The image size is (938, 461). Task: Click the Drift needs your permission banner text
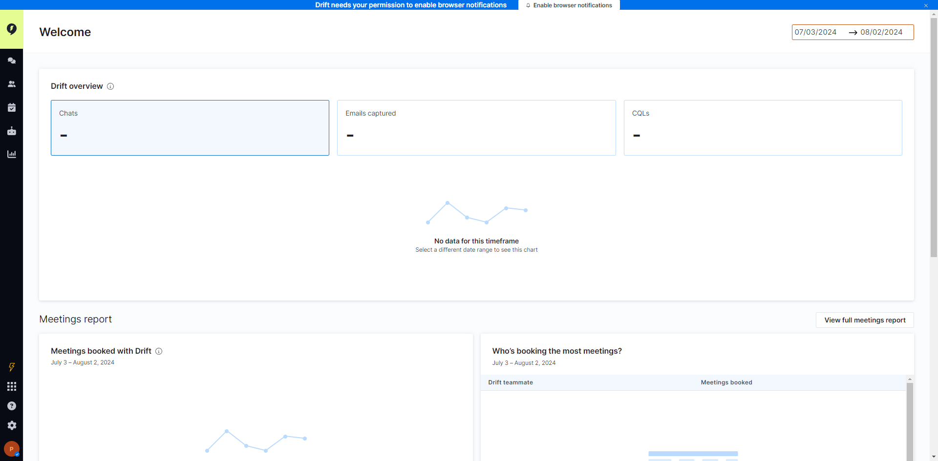[411, 5]
